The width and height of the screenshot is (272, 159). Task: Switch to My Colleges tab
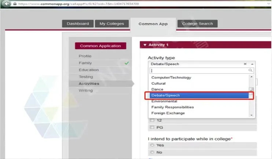point(112,23)
